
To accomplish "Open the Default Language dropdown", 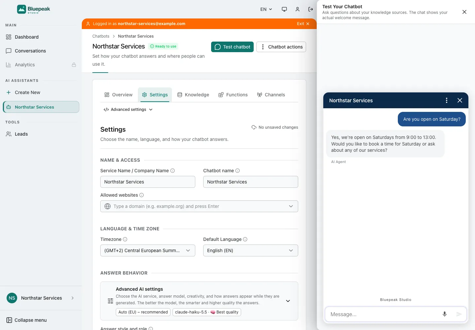I will (x=251, y=250).
